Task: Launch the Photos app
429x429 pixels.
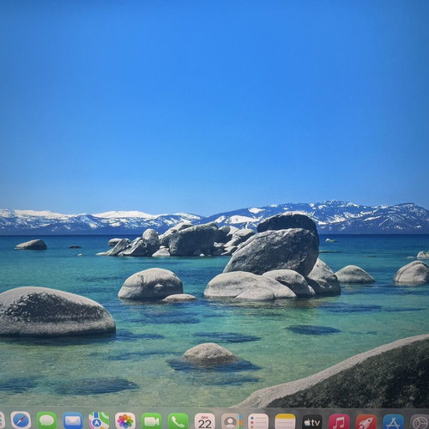Action: (125, 420)
